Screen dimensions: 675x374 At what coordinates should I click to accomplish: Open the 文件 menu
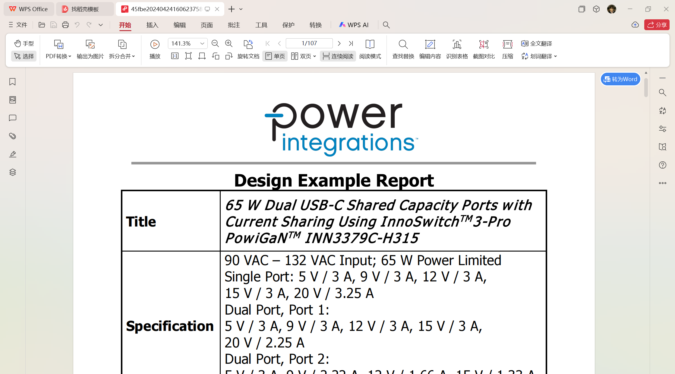coord(18,25)
